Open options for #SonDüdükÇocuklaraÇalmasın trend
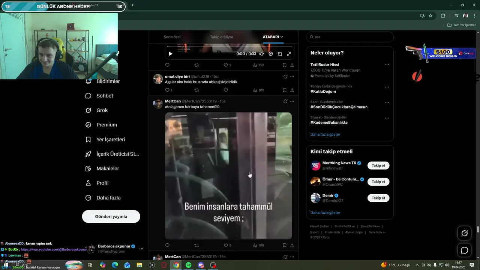The width and height of the screenshot is (480, 270). 387,102
